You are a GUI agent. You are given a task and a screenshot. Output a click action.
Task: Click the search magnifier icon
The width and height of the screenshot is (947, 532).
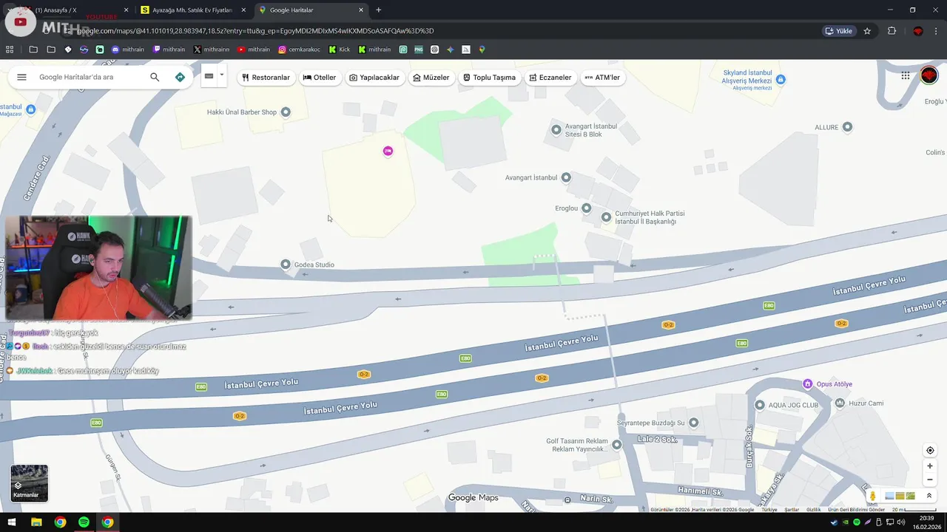[155, 77]
